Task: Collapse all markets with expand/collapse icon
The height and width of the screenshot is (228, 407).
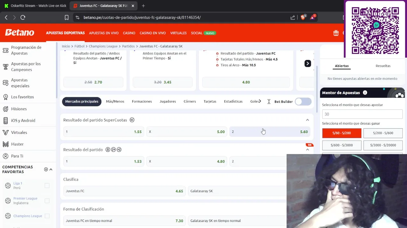Action: coord(269,101)
